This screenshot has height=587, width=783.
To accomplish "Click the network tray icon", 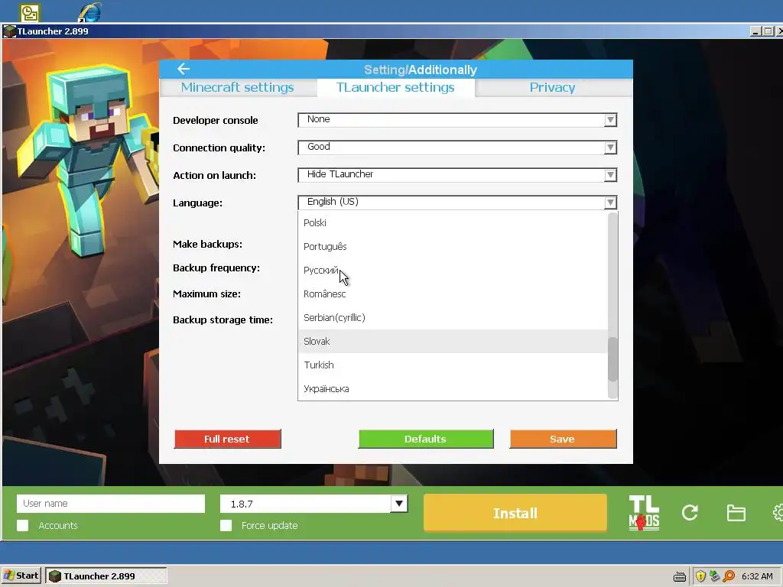I will [x=715, y=576].
